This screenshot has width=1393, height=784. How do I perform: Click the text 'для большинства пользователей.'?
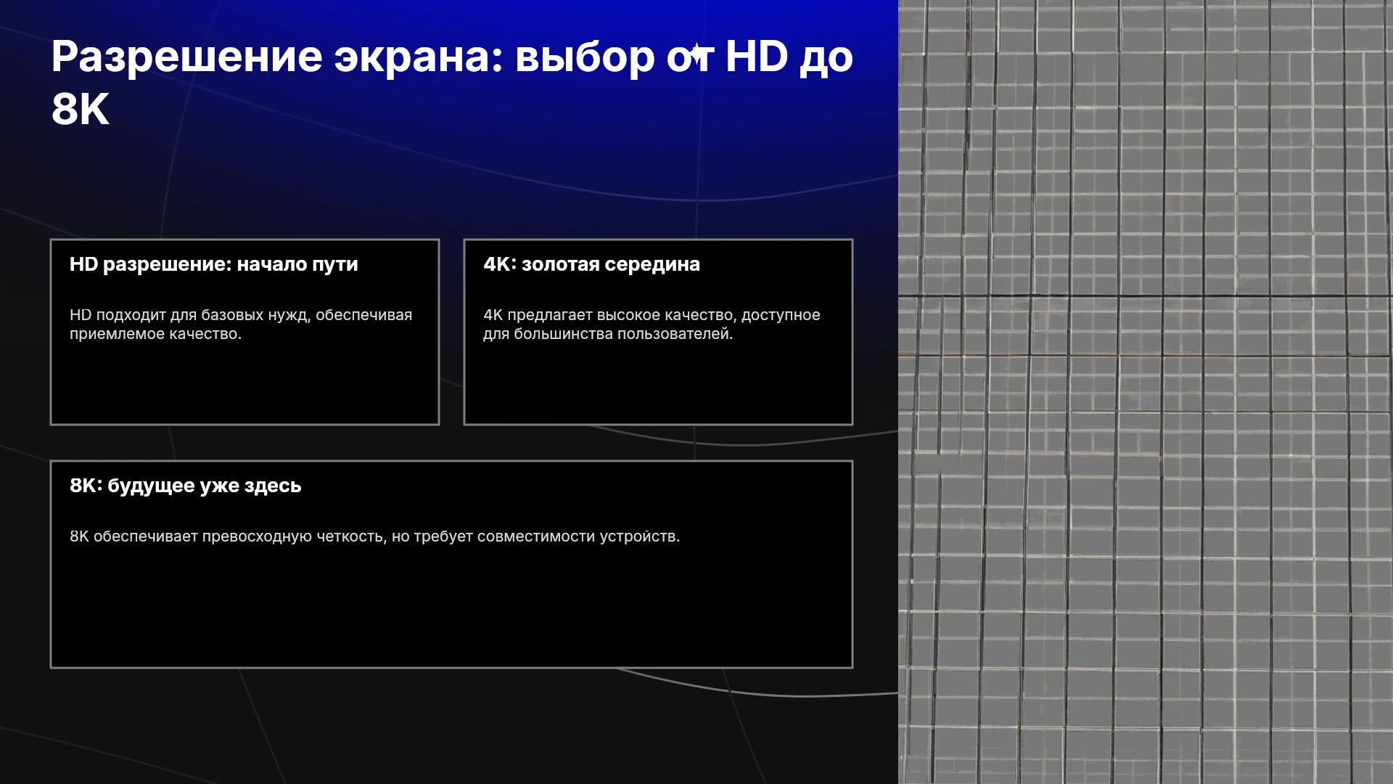[x=608, y=334]
